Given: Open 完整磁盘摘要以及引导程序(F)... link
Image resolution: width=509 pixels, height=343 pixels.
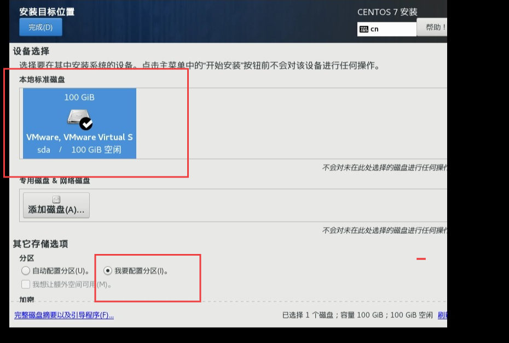Looking at the screenshot, I should 64,315.
